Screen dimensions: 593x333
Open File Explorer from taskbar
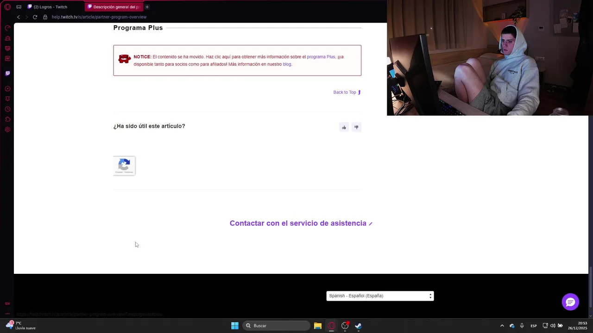point(317,326)
